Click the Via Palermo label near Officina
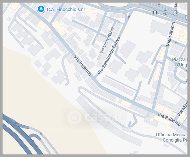The image size is (190, 157). coord(169,119)
